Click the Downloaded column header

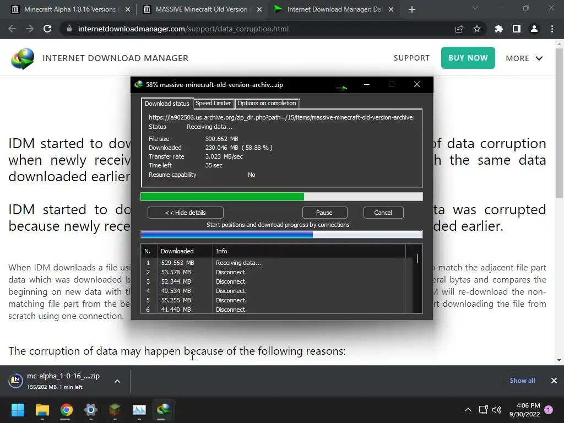[x=185, y=251]
